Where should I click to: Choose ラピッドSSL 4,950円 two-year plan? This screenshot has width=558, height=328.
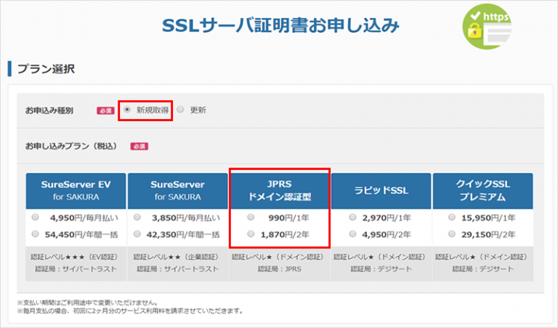click(x=352, y=234)
